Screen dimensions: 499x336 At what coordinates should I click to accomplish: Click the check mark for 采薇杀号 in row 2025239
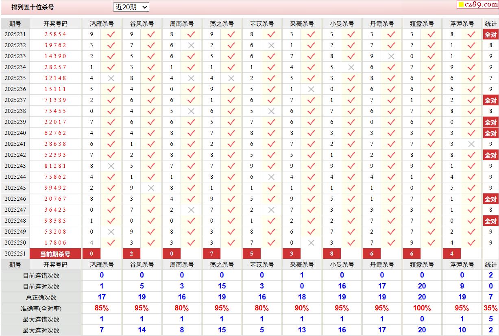coord(311,122)
